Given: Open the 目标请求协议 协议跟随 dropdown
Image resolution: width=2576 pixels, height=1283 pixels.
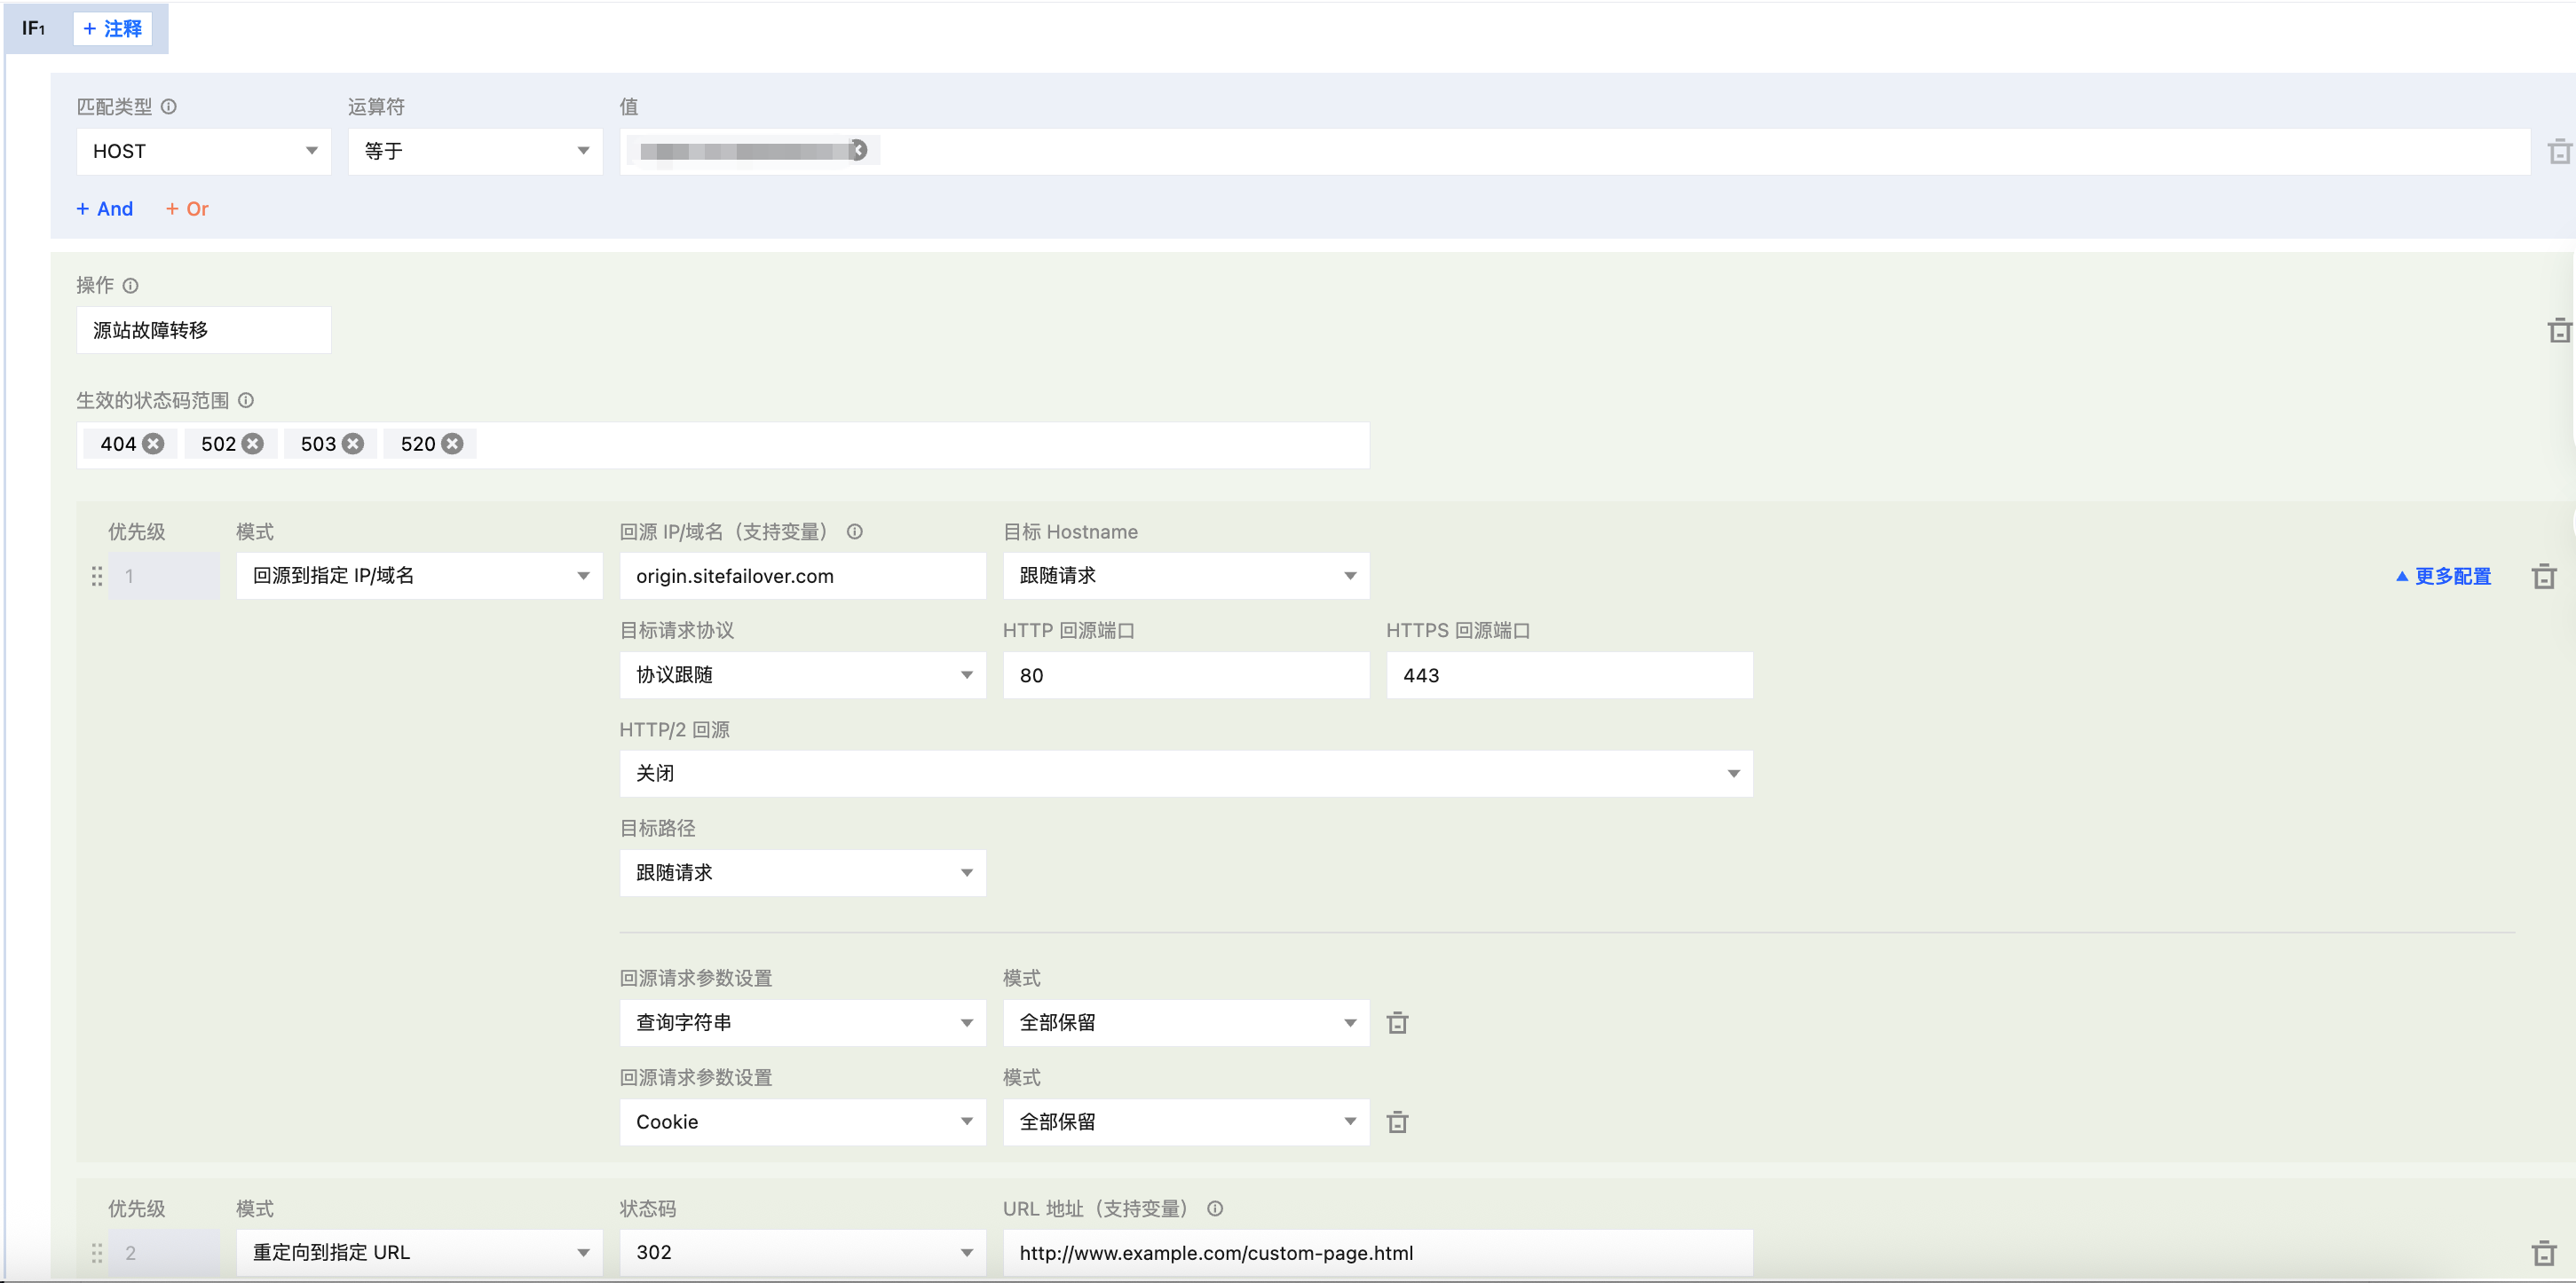Looking at the screenshot, I should pyautogui.click(x=803, y=675).
